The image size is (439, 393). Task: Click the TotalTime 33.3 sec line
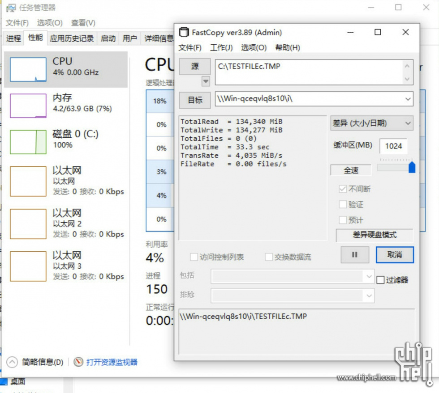click(225, 147)
